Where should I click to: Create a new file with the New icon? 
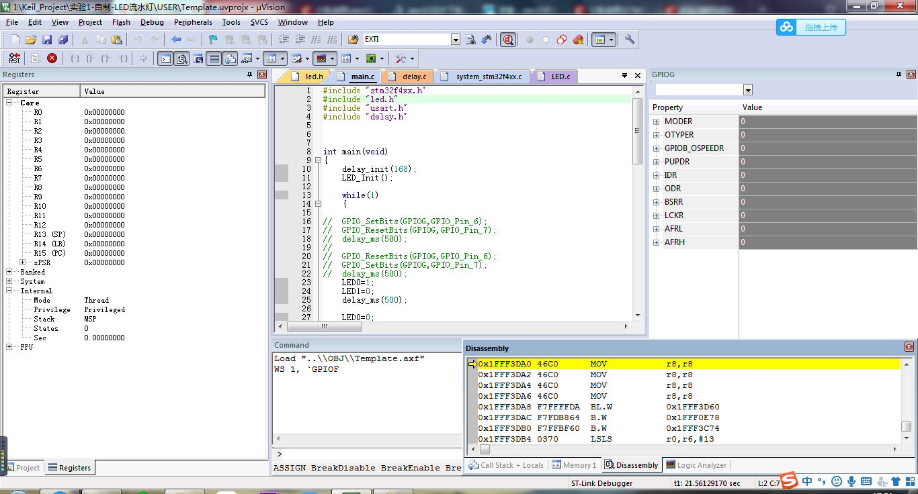15,40
